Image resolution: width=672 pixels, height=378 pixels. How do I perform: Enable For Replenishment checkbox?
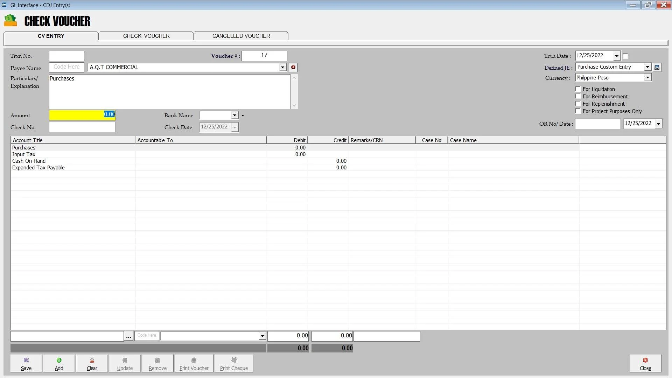point(578,104)
